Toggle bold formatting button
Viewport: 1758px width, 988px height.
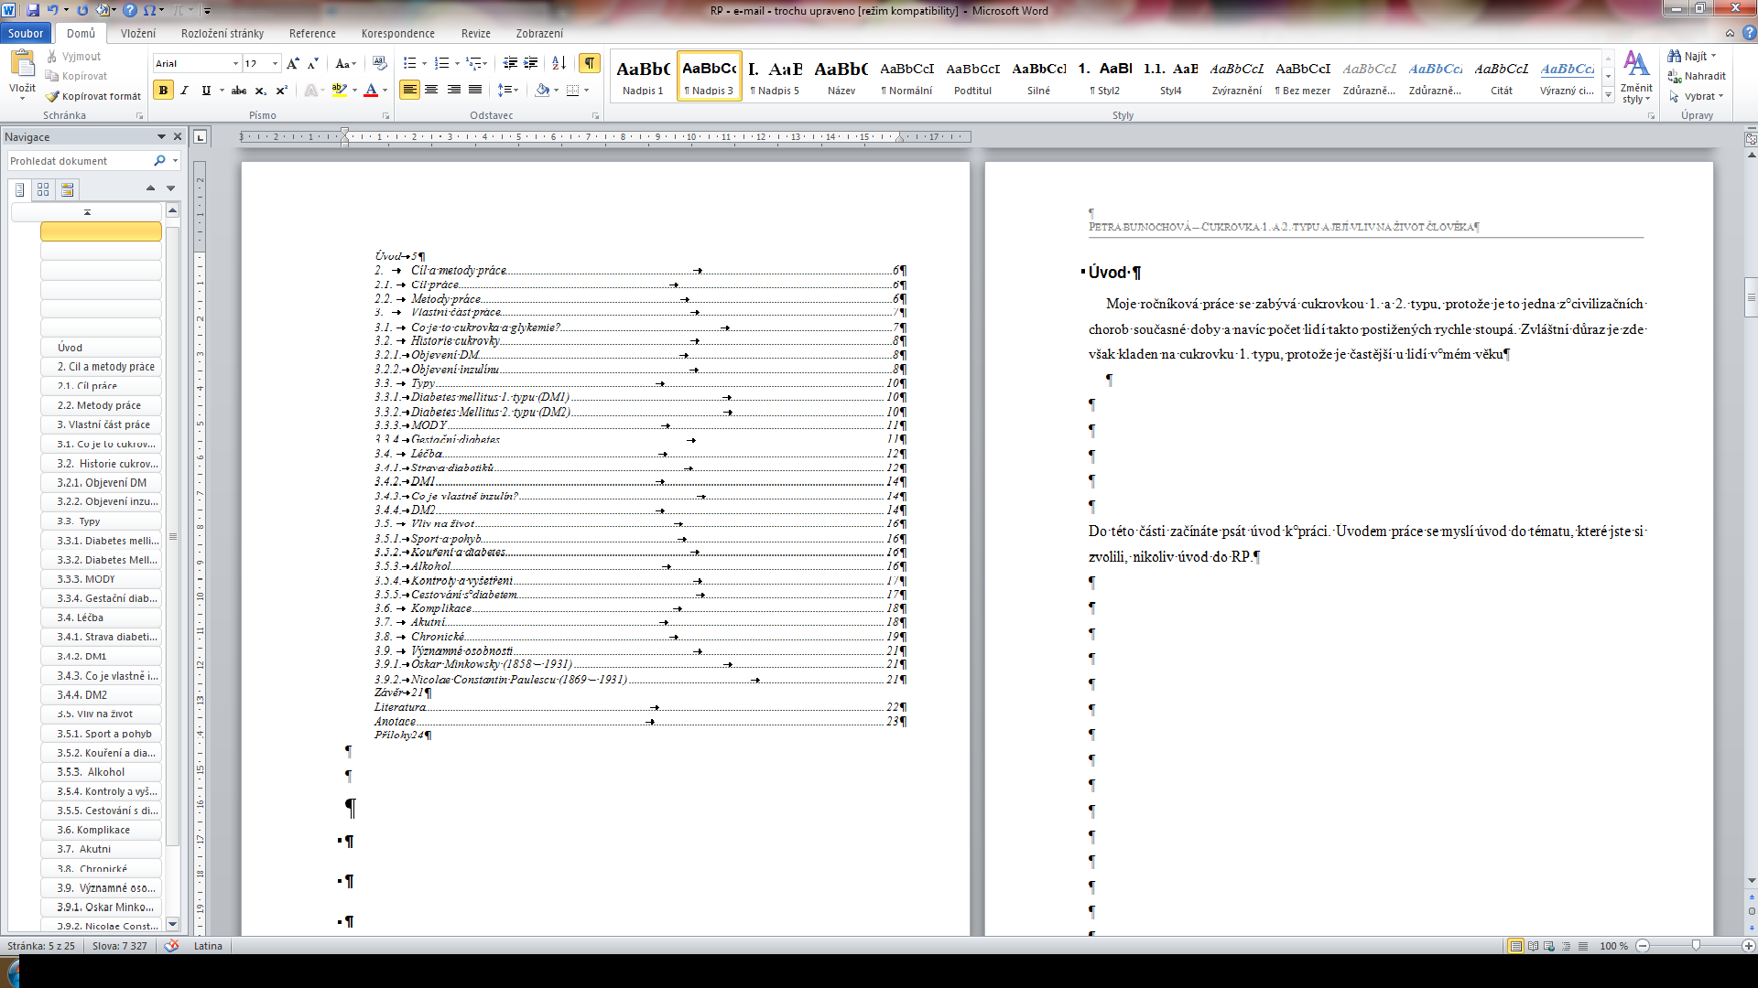163,91
